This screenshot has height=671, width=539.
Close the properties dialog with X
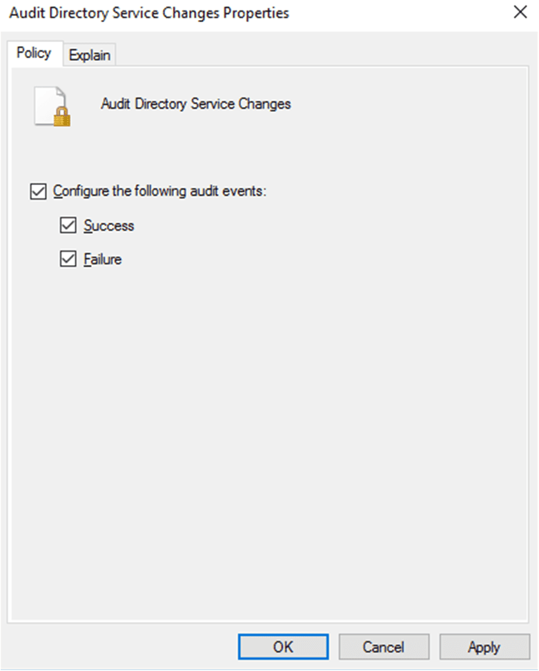point(519,12)
